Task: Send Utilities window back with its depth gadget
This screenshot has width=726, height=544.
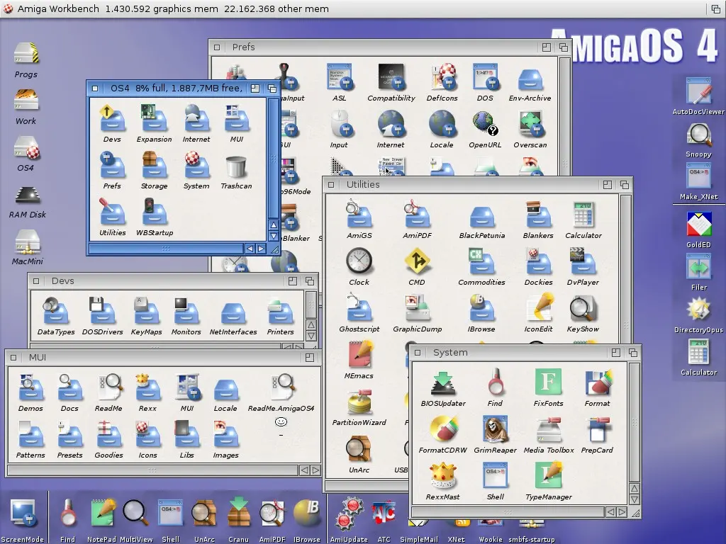Action: [x=624, y=184]
